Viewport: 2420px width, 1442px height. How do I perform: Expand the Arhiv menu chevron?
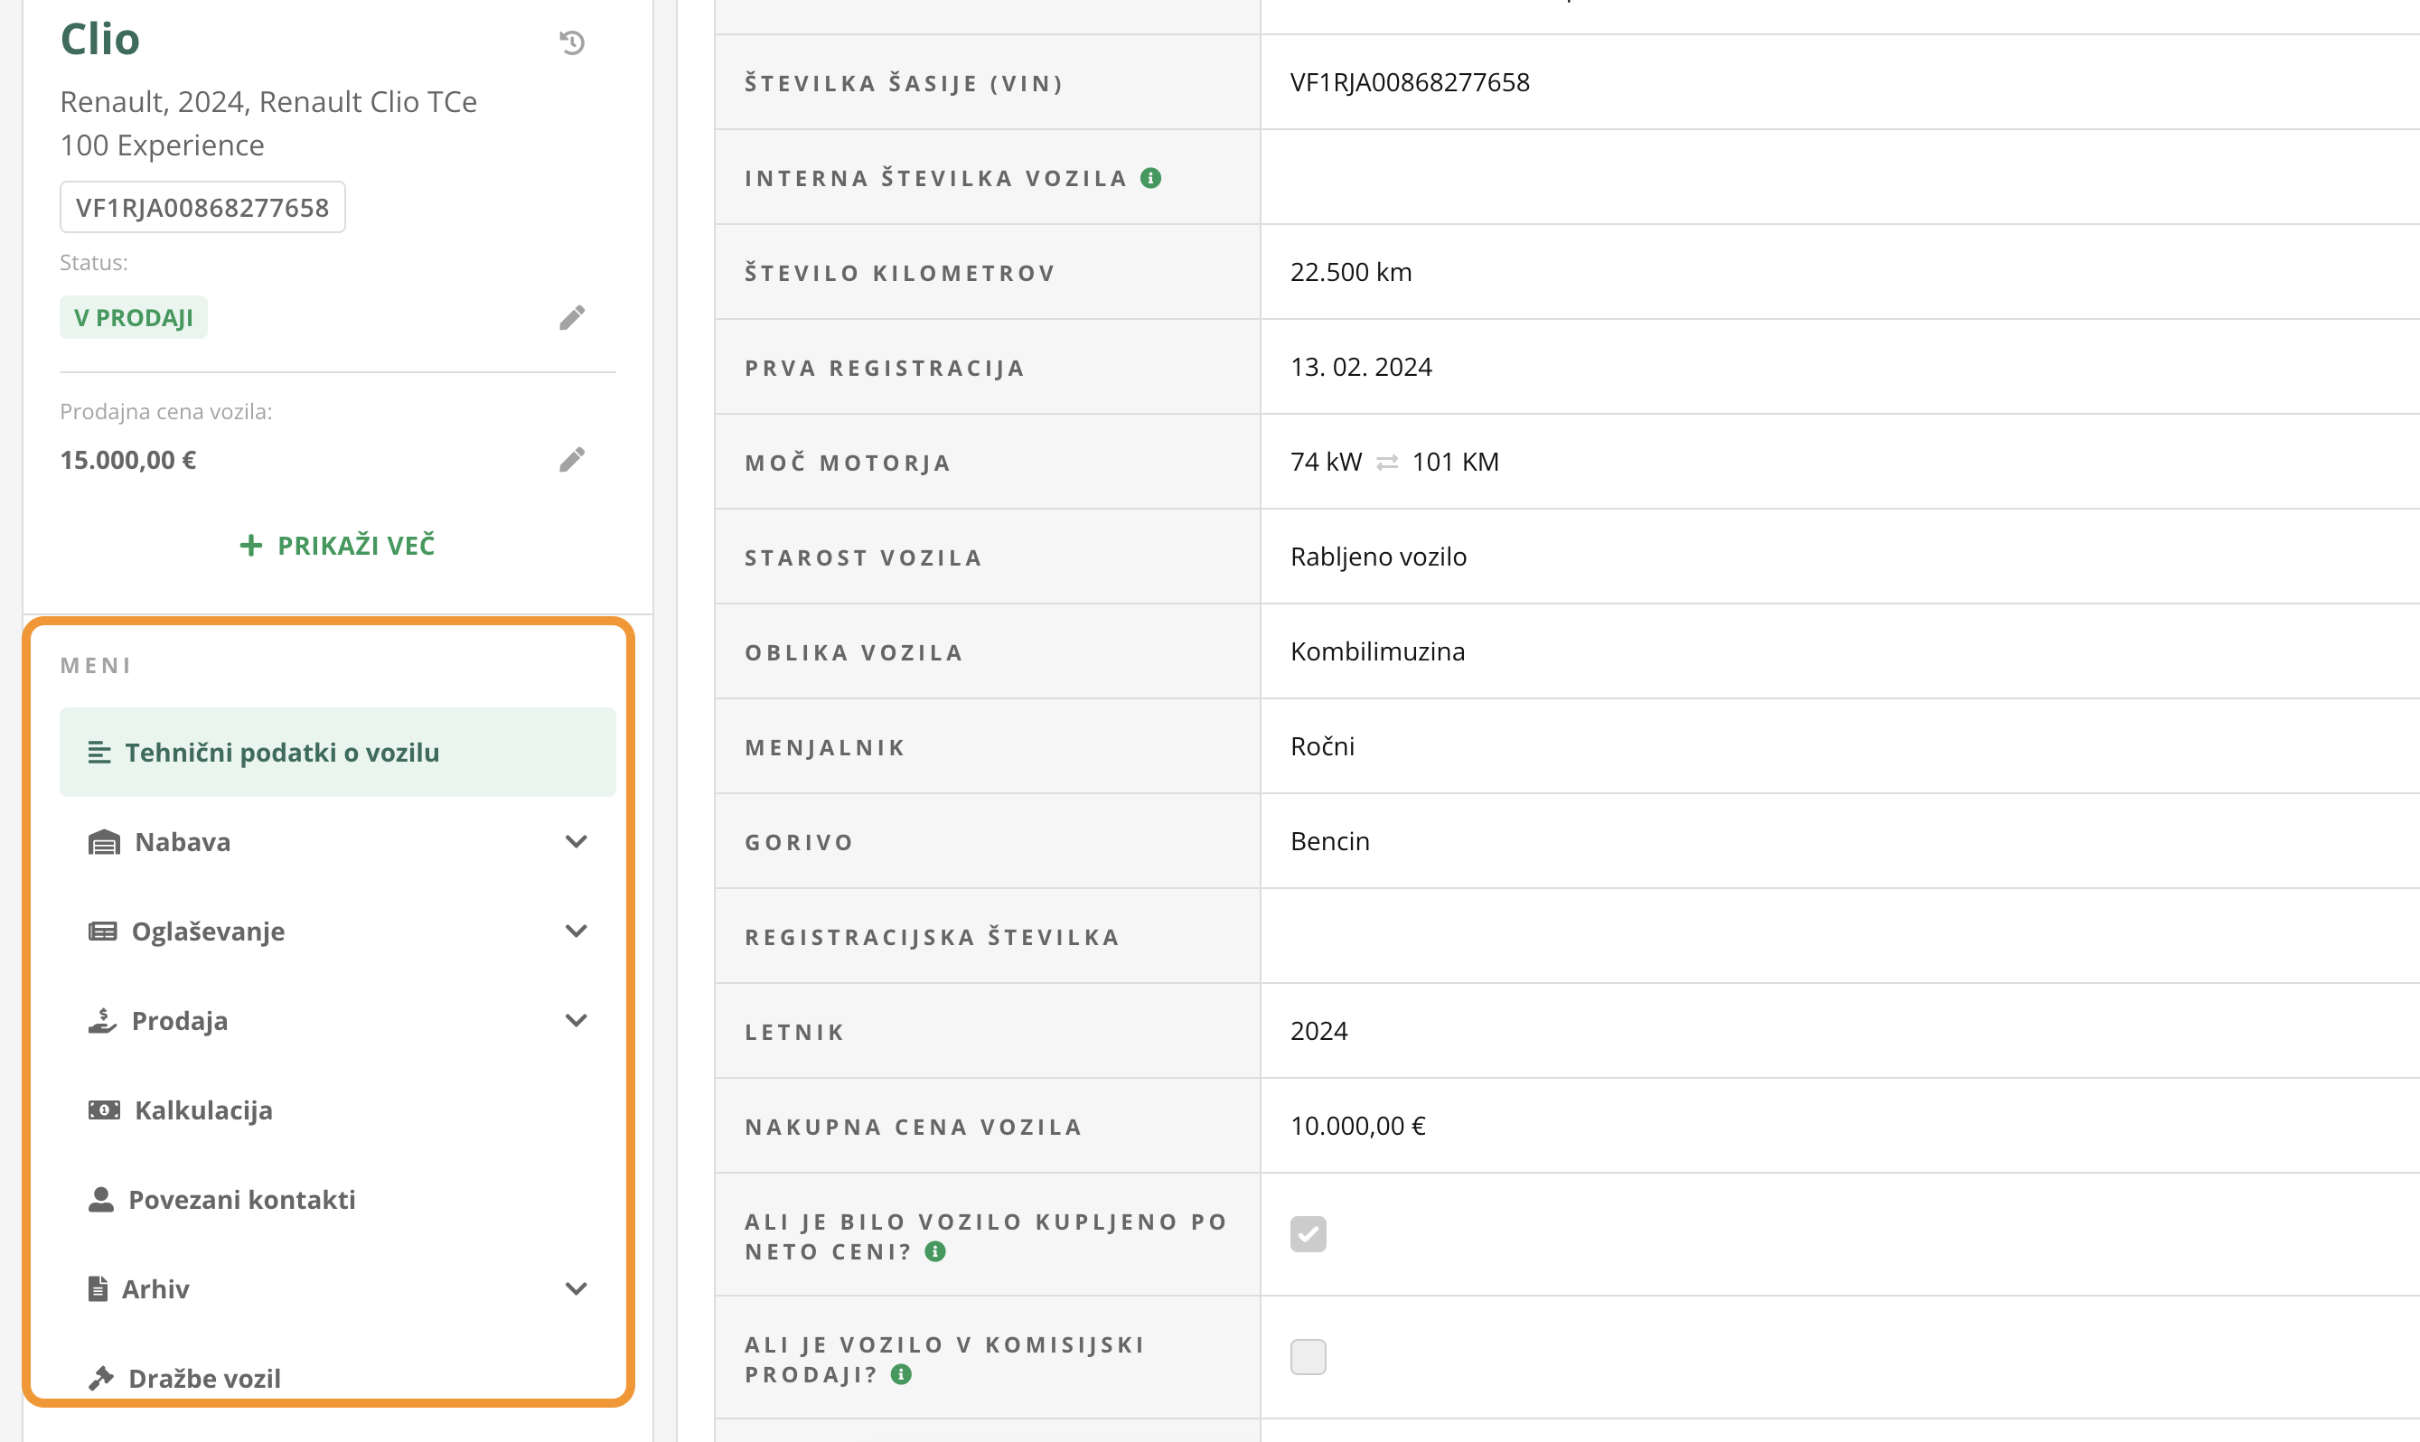pos(577,1288)
